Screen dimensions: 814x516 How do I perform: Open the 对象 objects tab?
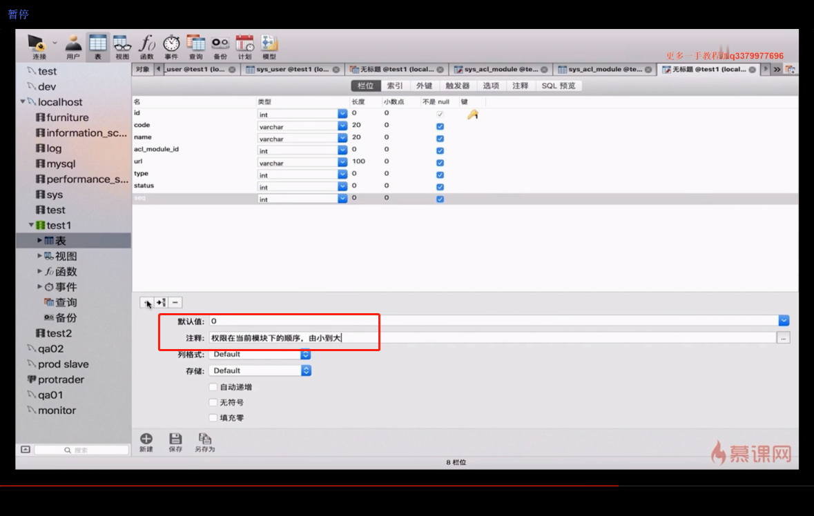143,70
